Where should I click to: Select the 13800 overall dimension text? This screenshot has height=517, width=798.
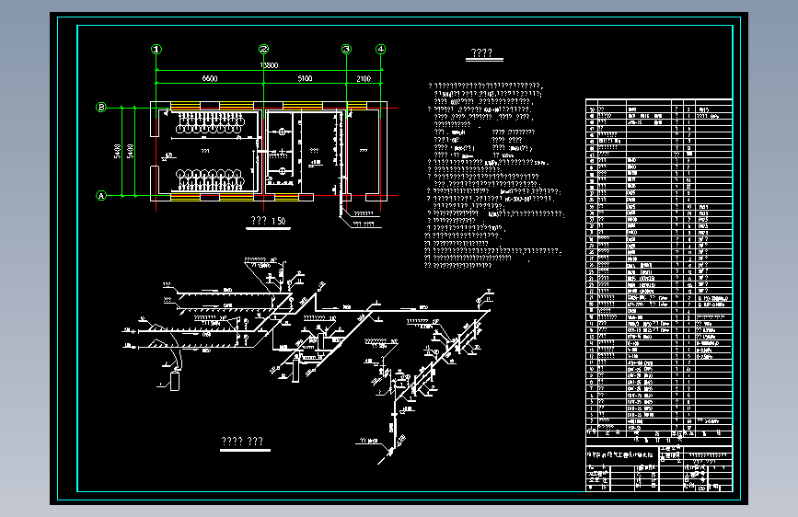coord(270,65)
